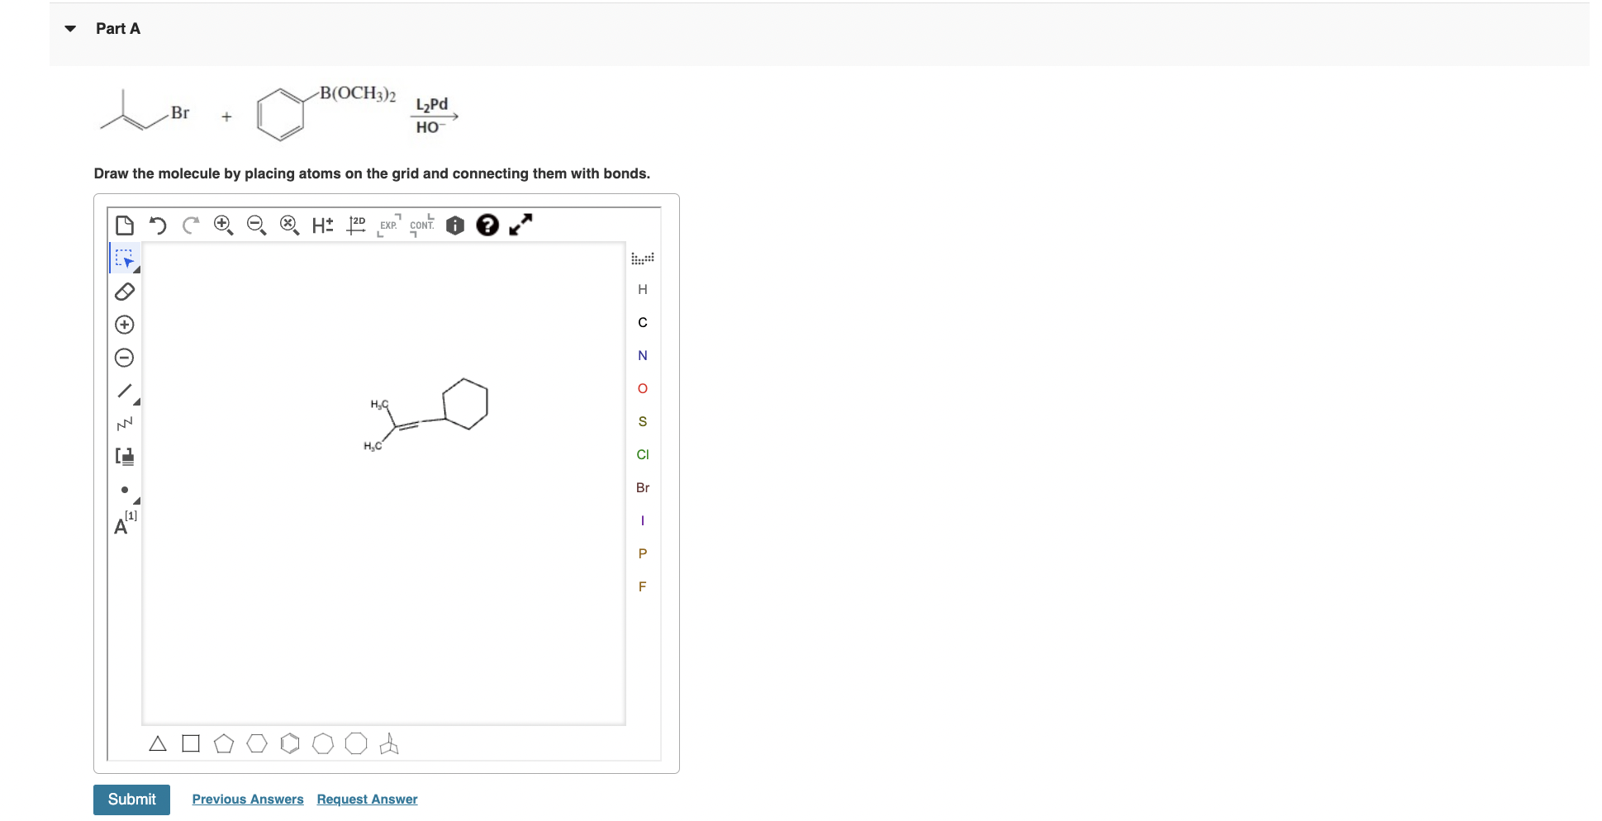Select Br from the element palette
The width and height of the screenshot is (1602, 821).
tap(642, 487)
